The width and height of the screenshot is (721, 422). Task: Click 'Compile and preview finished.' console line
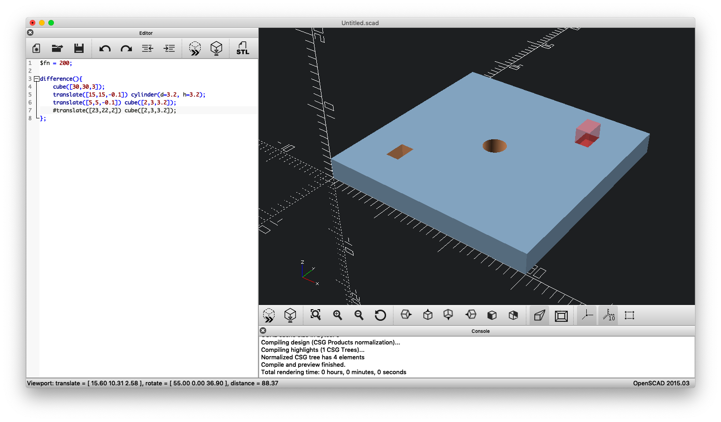tap(303, 365)
